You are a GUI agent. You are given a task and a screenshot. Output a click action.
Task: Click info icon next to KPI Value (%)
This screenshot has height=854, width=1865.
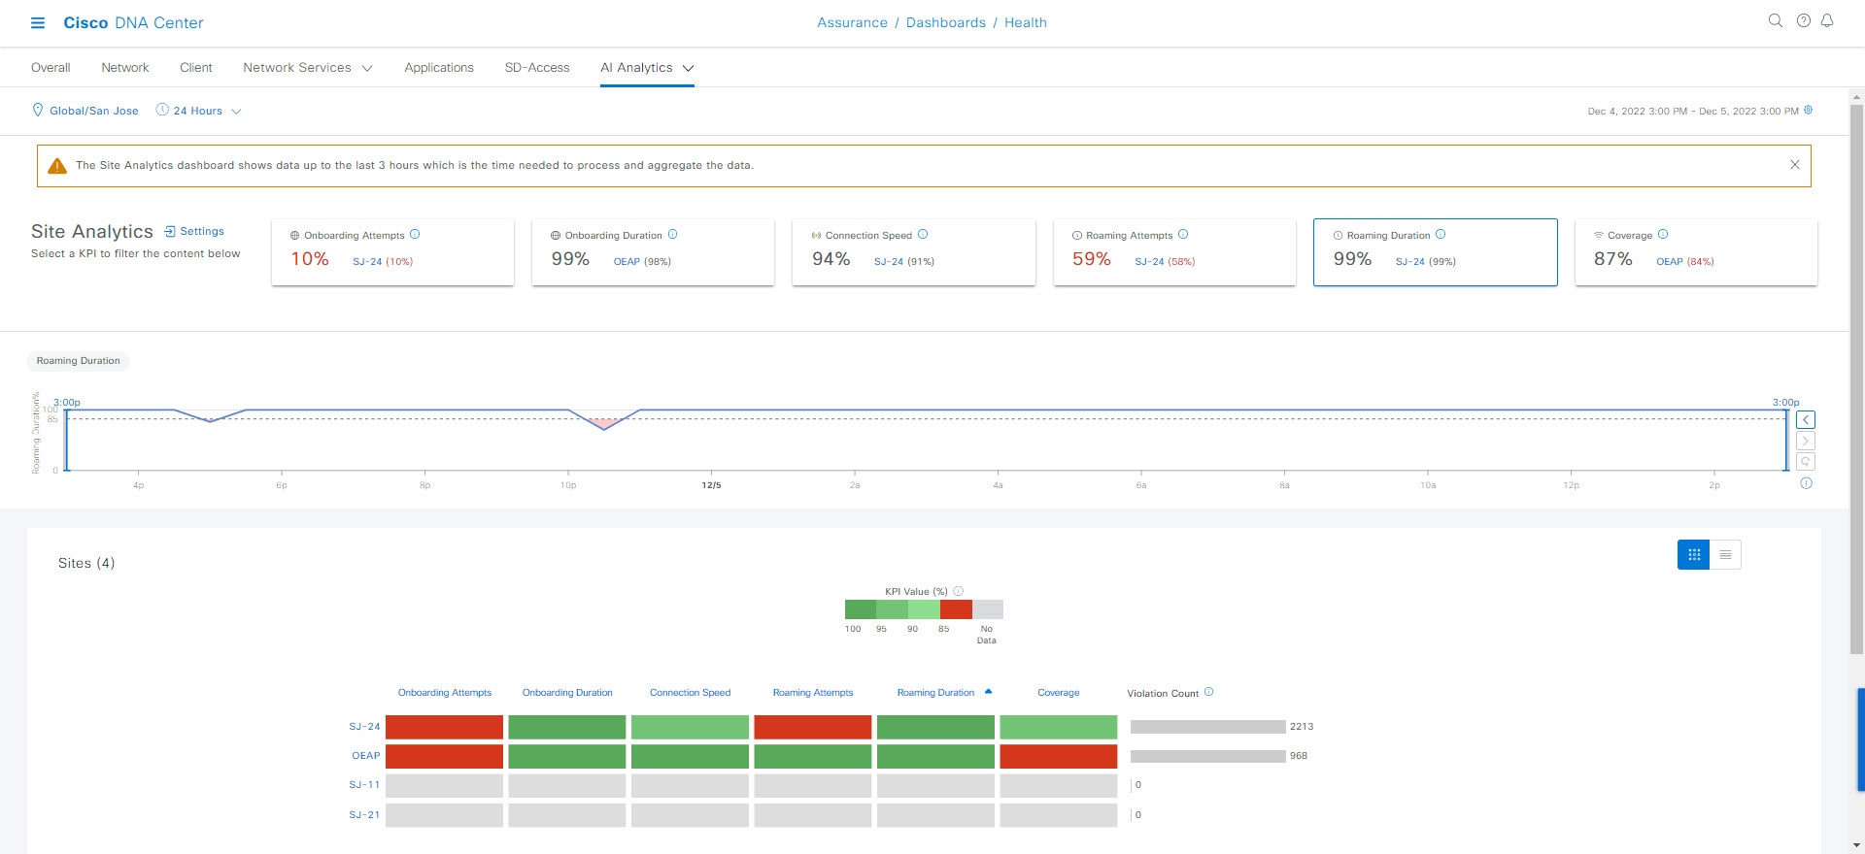coord(958,591)
